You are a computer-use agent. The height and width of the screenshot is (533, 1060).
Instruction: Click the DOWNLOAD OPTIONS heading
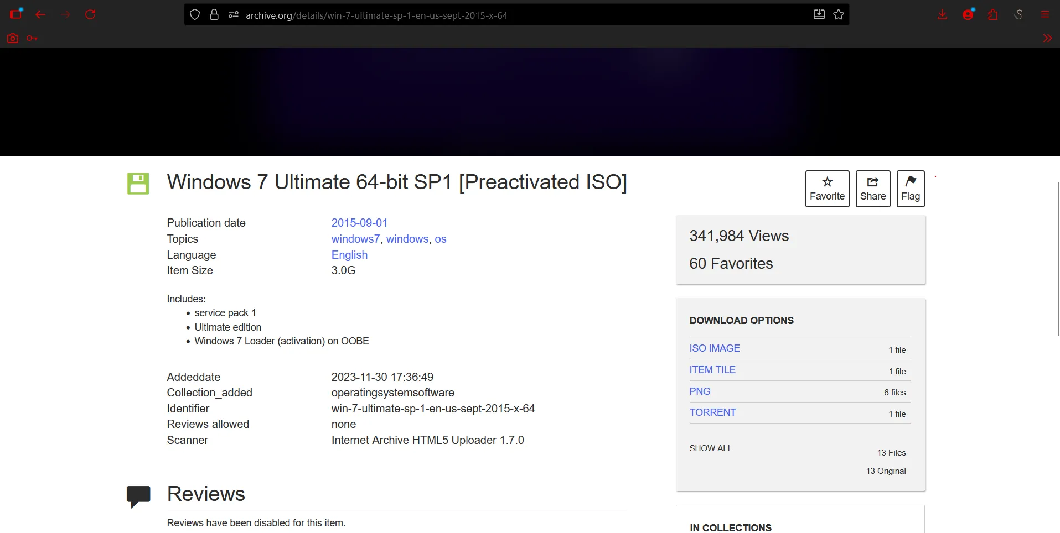click(x=742, y=321)
